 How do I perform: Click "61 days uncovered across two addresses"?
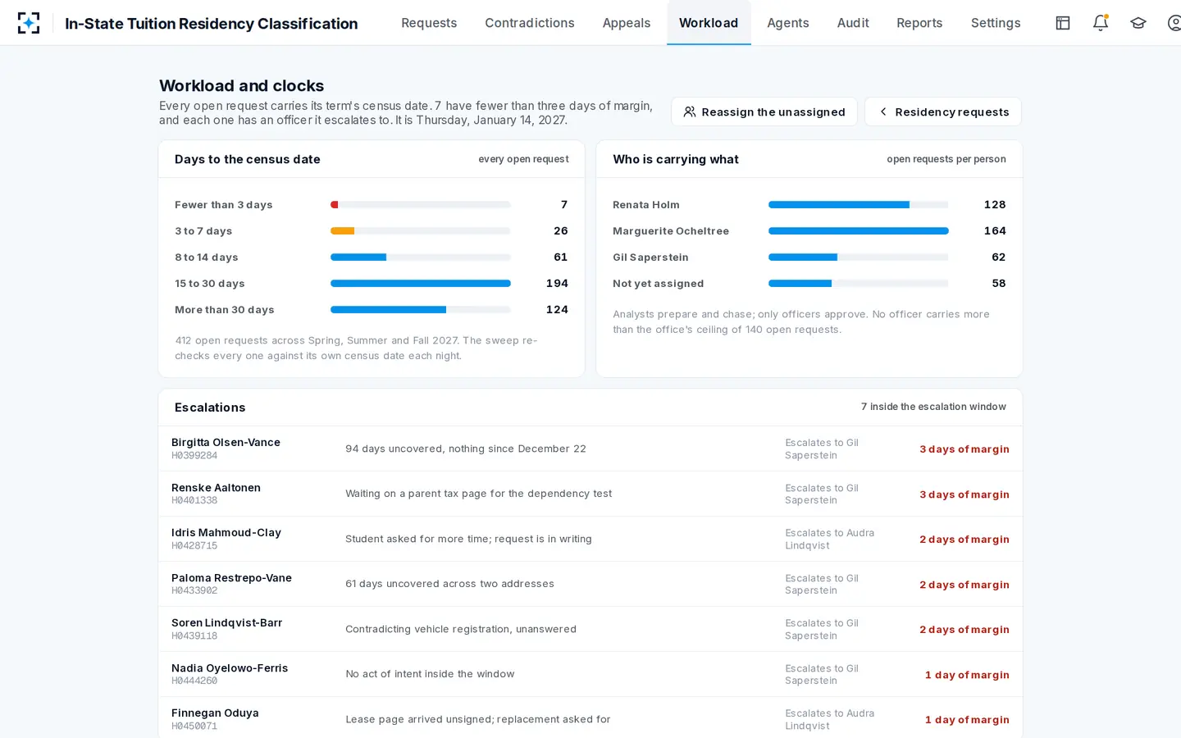pos(449,584)
